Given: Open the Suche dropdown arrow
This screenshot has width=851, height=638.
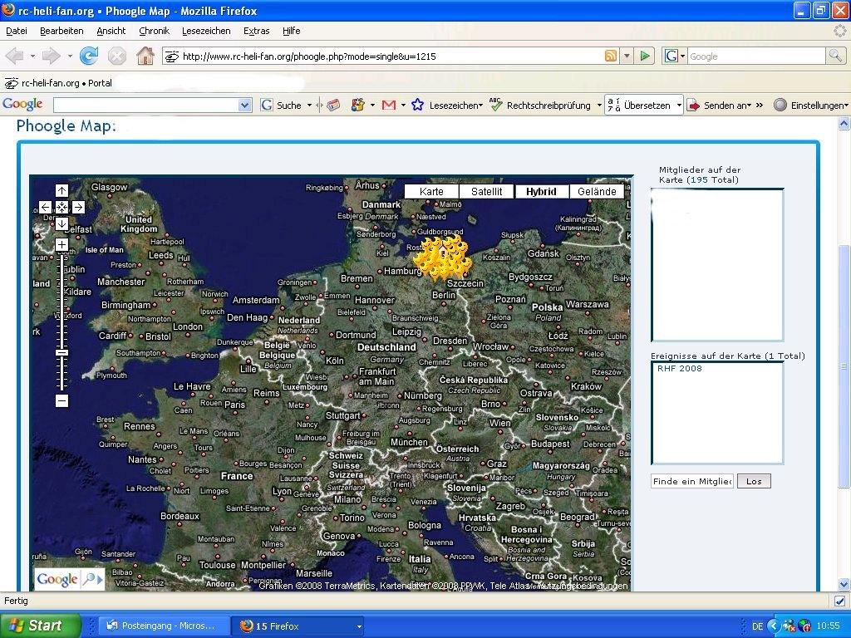Looking at the screenshot, I should pos(309,106).
